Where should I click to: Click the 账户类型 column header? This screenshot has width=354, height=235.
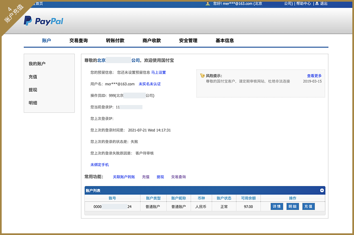click(x=153, y=198)
